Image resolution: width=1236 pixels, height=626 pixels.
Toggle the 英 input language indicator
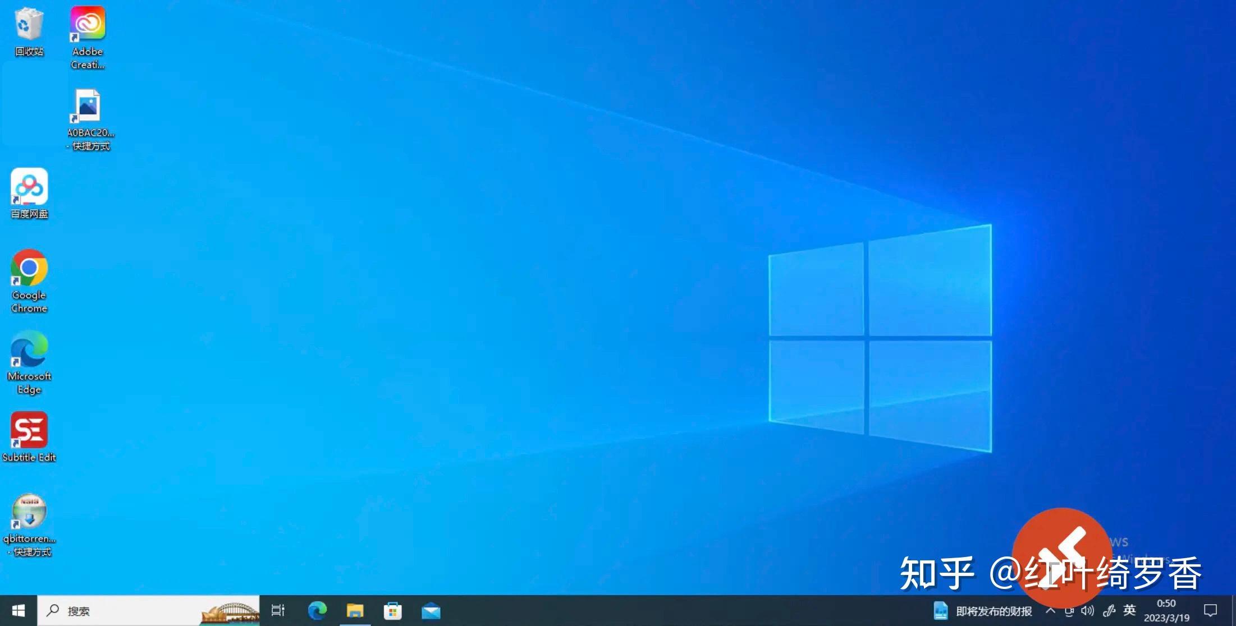[x=1130, y=610]
